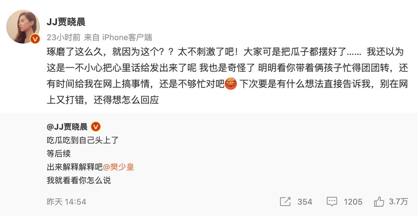Click the verified badge on the avatar
The image size is (418, 219).
(x=35, y=39)
